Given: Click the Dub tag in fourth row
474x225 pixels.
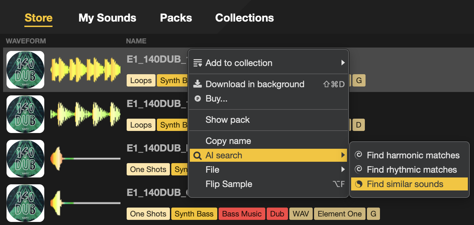Looking at the screenshot, I should pyautogui.click(x=277, y=214).
